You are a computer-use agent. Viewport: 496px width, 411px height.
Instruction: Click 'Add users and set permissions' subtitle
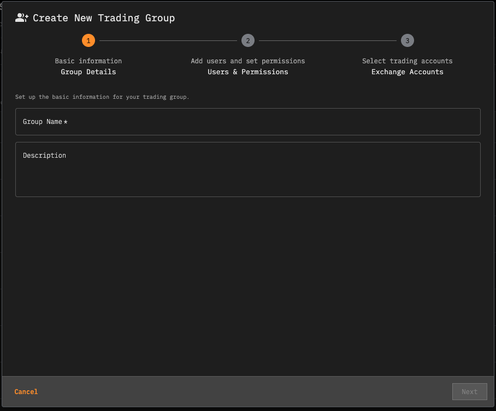tap(248, 61)
